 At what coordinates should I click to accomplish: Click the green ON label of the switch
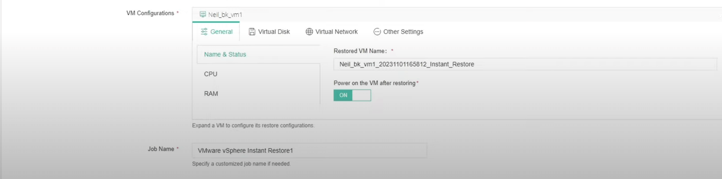pos(343,95)
